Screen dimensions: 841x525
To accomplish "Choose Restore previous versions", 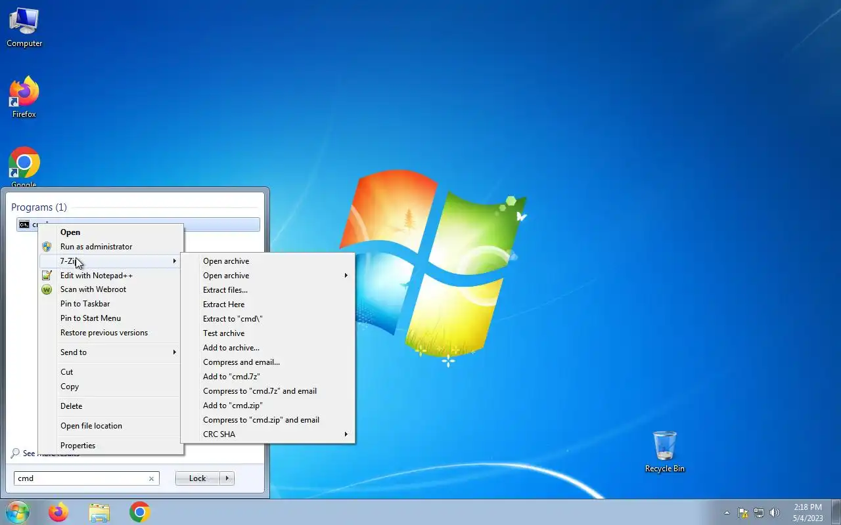I will click(110, 333).
